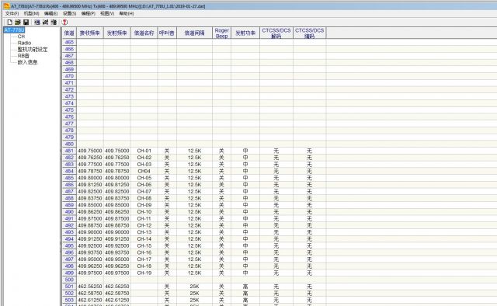Click the 发射频率 column header

[117, 33]
